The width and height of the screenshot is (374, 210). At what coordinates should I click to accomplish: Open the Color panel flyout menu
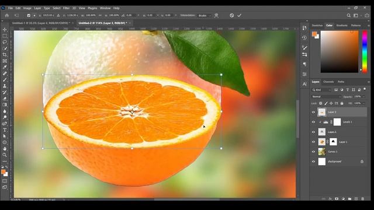tap(368, 26)
